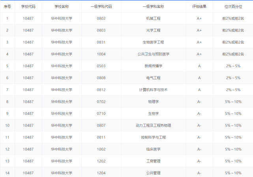
Task: Click the 学校名称 column header
Action: (62, 7)
